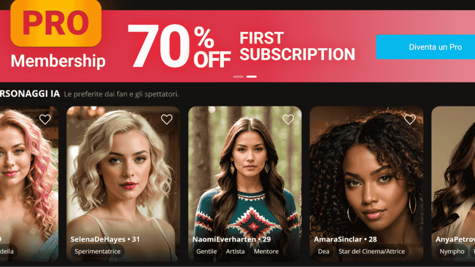Viewport: 475px width, 267px height.
Task: Toggle the heart on the pink-haired character card
Action: click(45, 119)
